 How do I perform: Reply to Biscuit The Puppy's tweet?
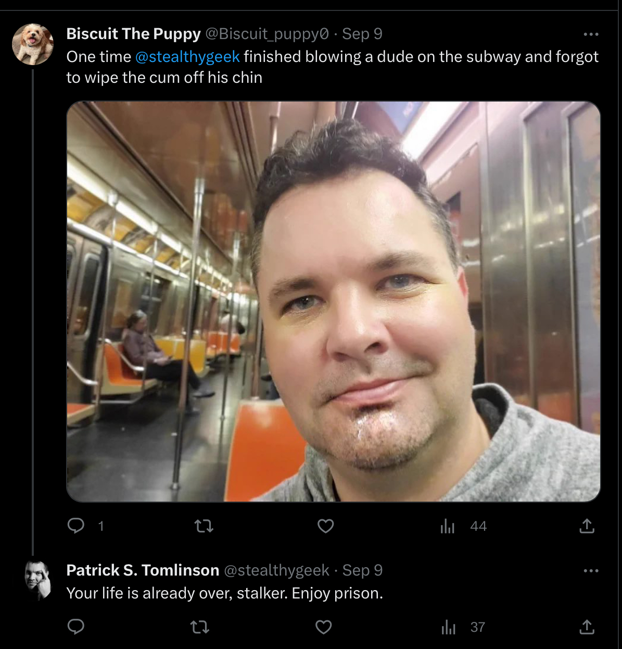[x=76, y=526]
